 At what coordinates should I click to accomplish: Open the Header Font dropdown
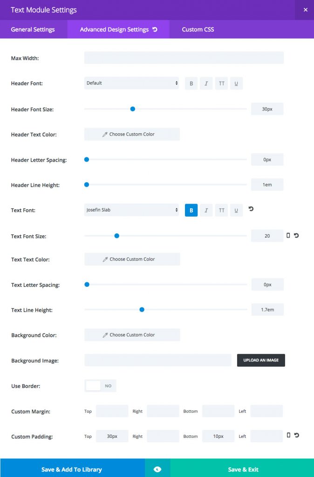[131, 83]
